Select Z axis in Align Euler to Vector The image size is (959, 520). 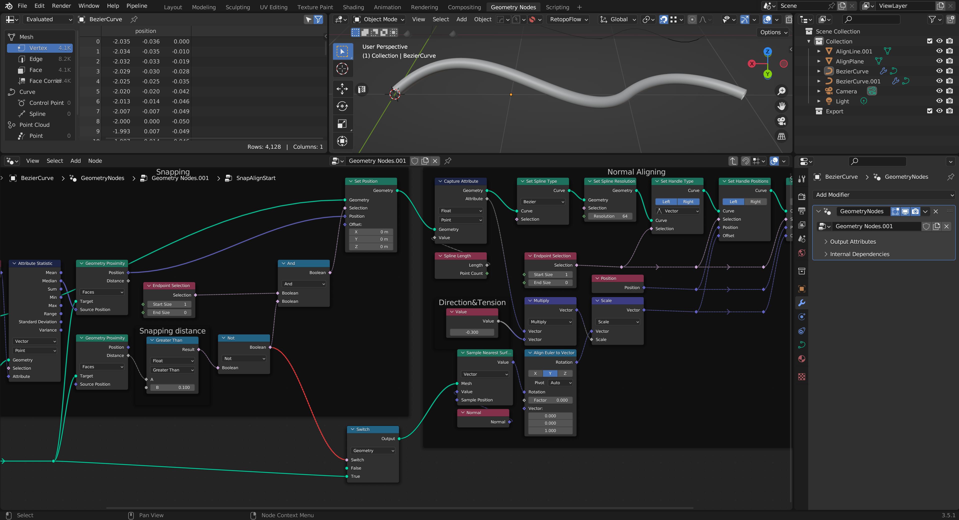[565, 373]
